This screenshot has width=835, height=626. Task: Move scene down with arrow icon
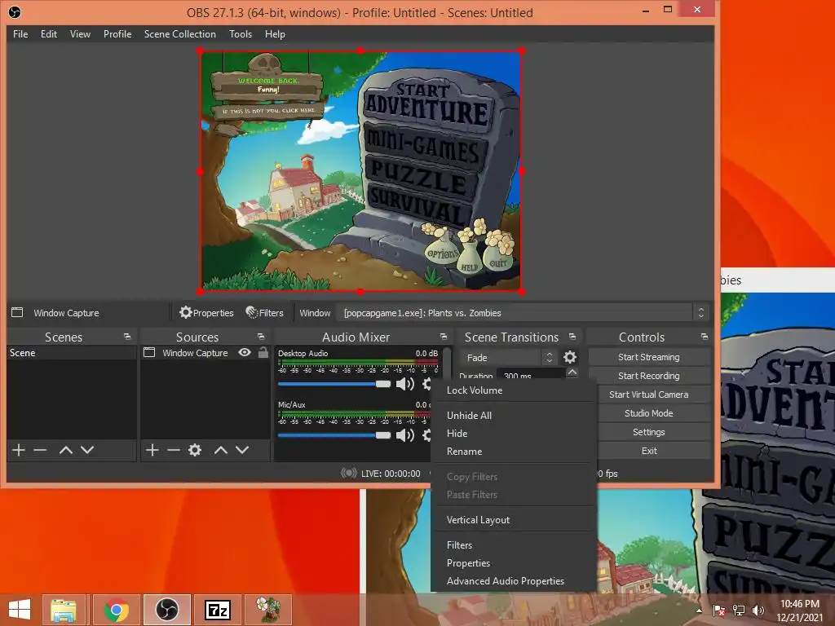click(x=87, y=450)
